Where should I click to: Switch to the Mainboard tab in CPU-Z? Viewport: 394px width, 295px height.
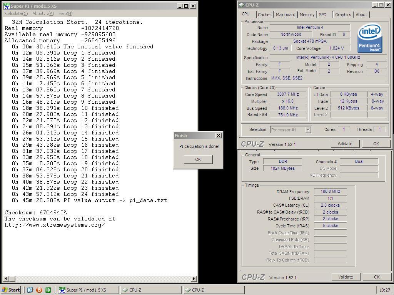(x=285, y=15)
